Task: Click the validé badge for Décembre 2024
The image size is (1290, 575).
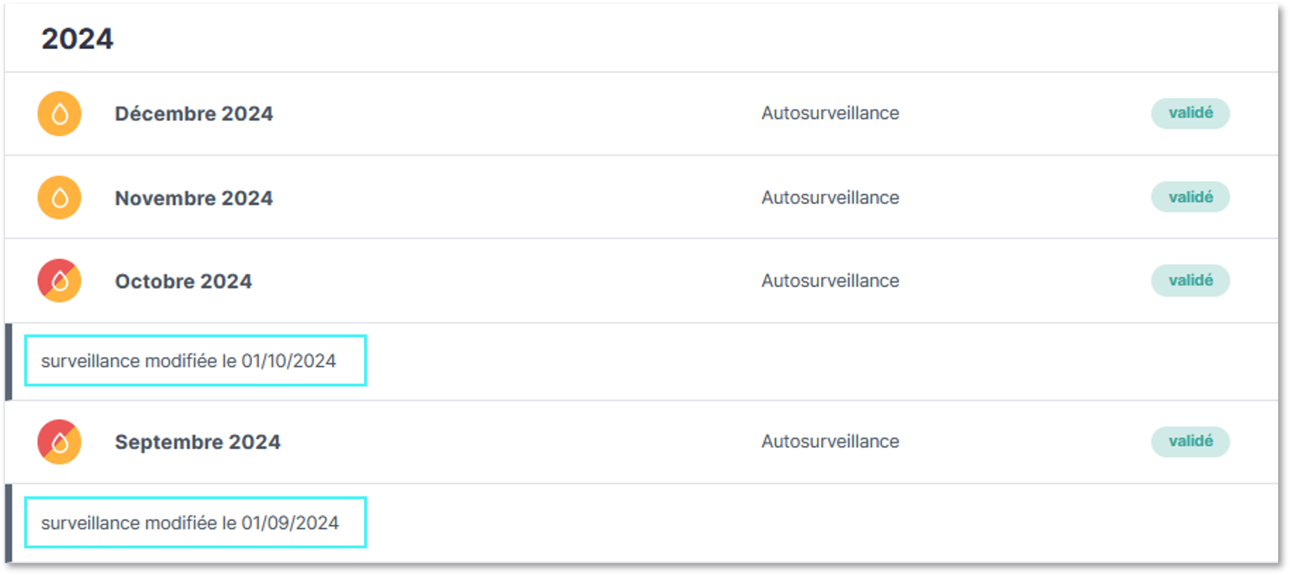Action: pos(1190,113)
